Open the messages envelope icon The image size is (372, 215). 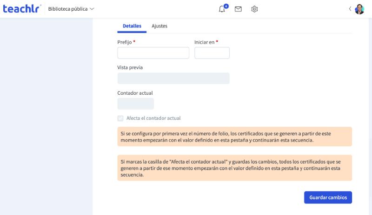point(238,9)
